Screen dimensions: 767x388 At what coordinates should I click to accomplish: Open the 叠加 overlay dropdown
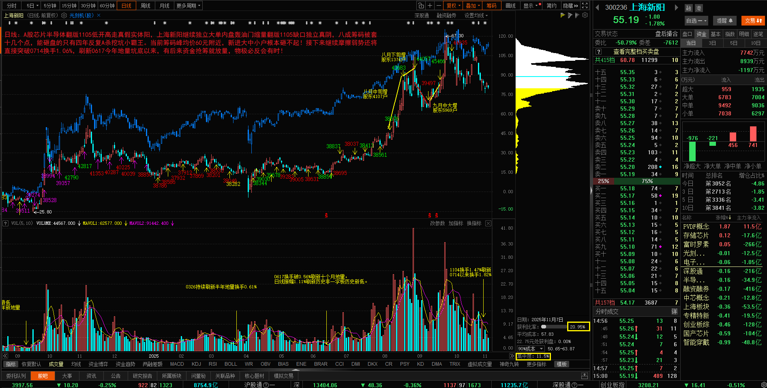pyautogui.click(x=473, y=6)
